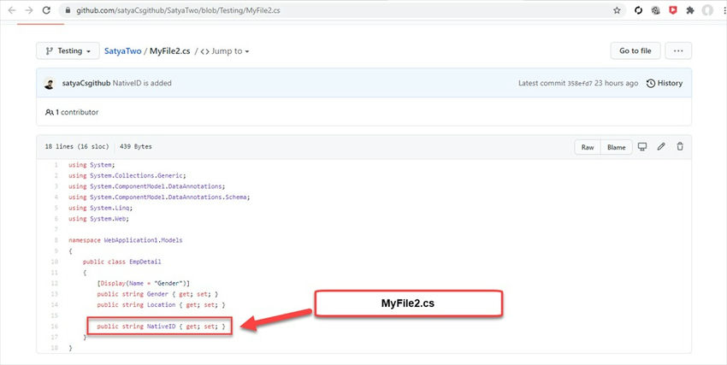Image resolution: width=727 pixels, height=365 pixels.
Task: Click 'namespace WebApplication1.Models' line
Action: 126,240
